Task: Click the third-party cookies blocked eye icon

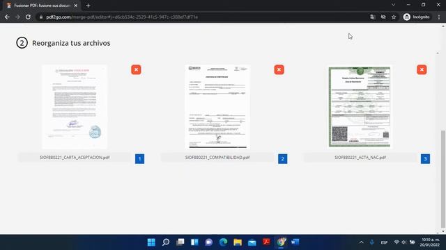Action: [x=383, y=17]
